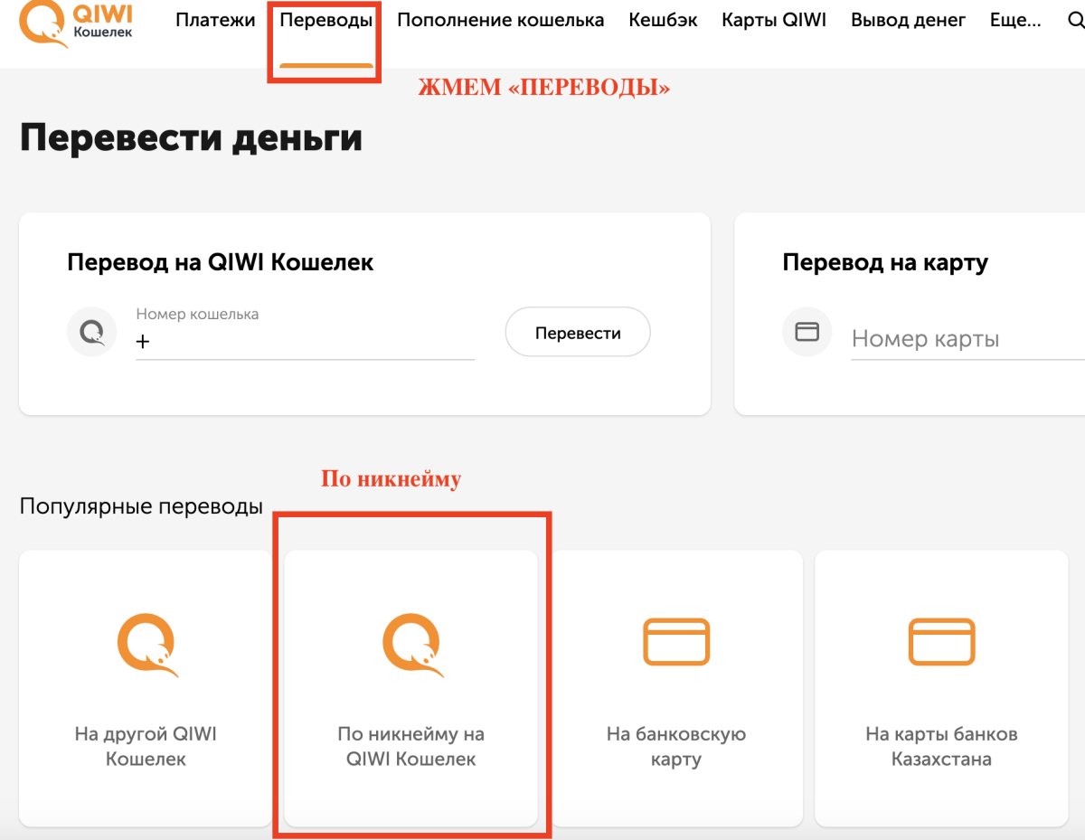
Task: Click the orange QIWI icon for На другой QIWI Кошелек
Action: pyautogui.click(x=146, y=645)
